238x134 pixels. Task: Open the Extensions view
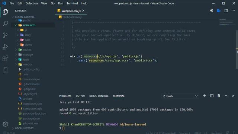[x=5, y=58]
